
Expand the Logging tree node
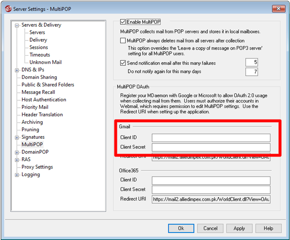click(x=17, y=175)
